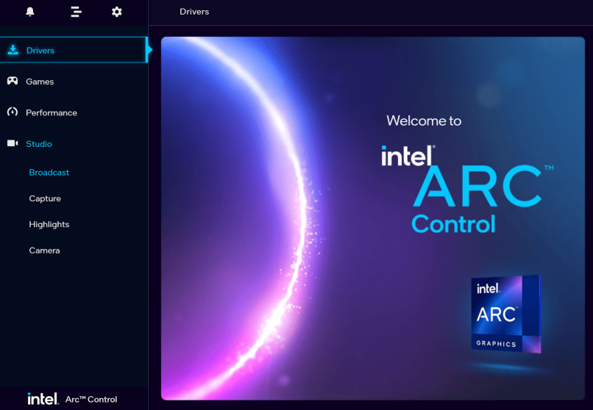Select Highlights under Studio

pyautogui.click(x=49, y=224)
